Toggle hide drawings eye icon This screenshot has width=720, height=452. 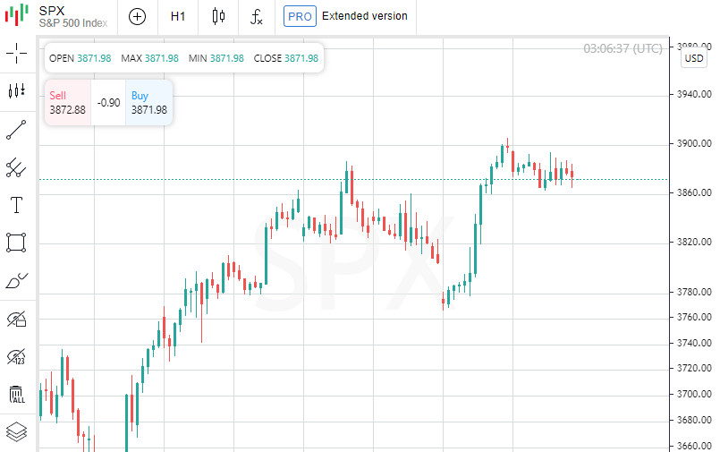click(x=16, y=319)
